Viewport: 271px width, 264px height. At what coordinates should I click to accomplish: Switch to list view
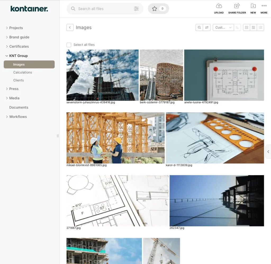[260, 28]
